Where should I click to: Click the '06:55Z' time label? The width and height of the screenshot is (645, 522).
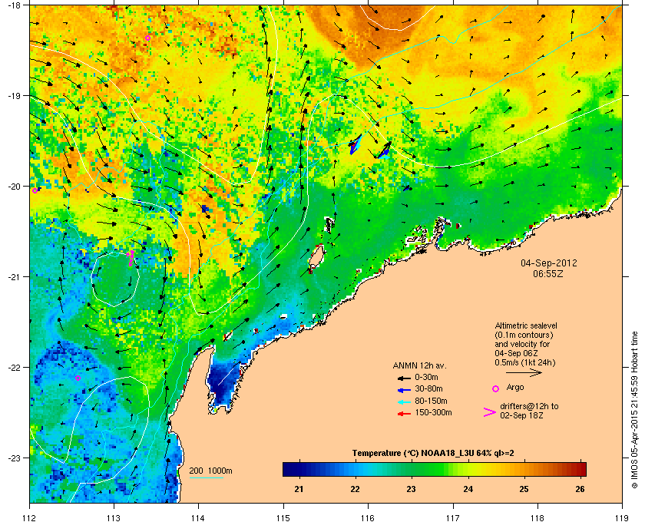click(548, 273)
